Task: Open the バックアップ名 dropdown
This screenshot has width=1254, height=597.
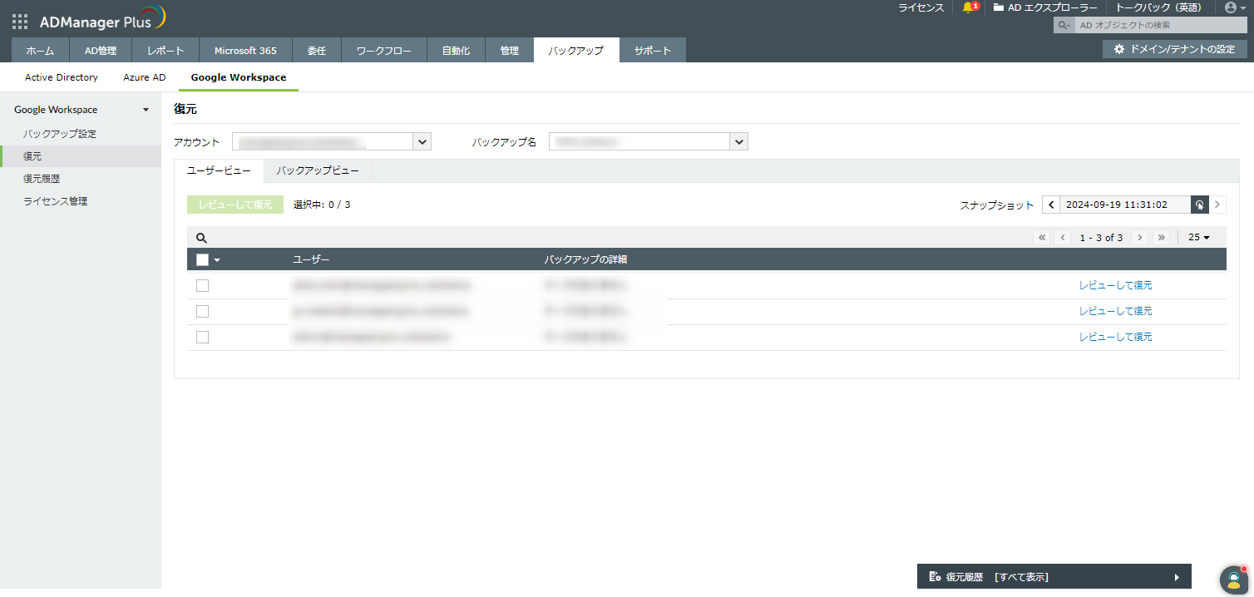Action: (649, 142)
